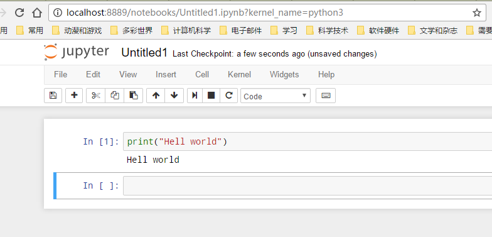Open the Kernel menu
Screen dimensions: 492x237
point(240,74)
